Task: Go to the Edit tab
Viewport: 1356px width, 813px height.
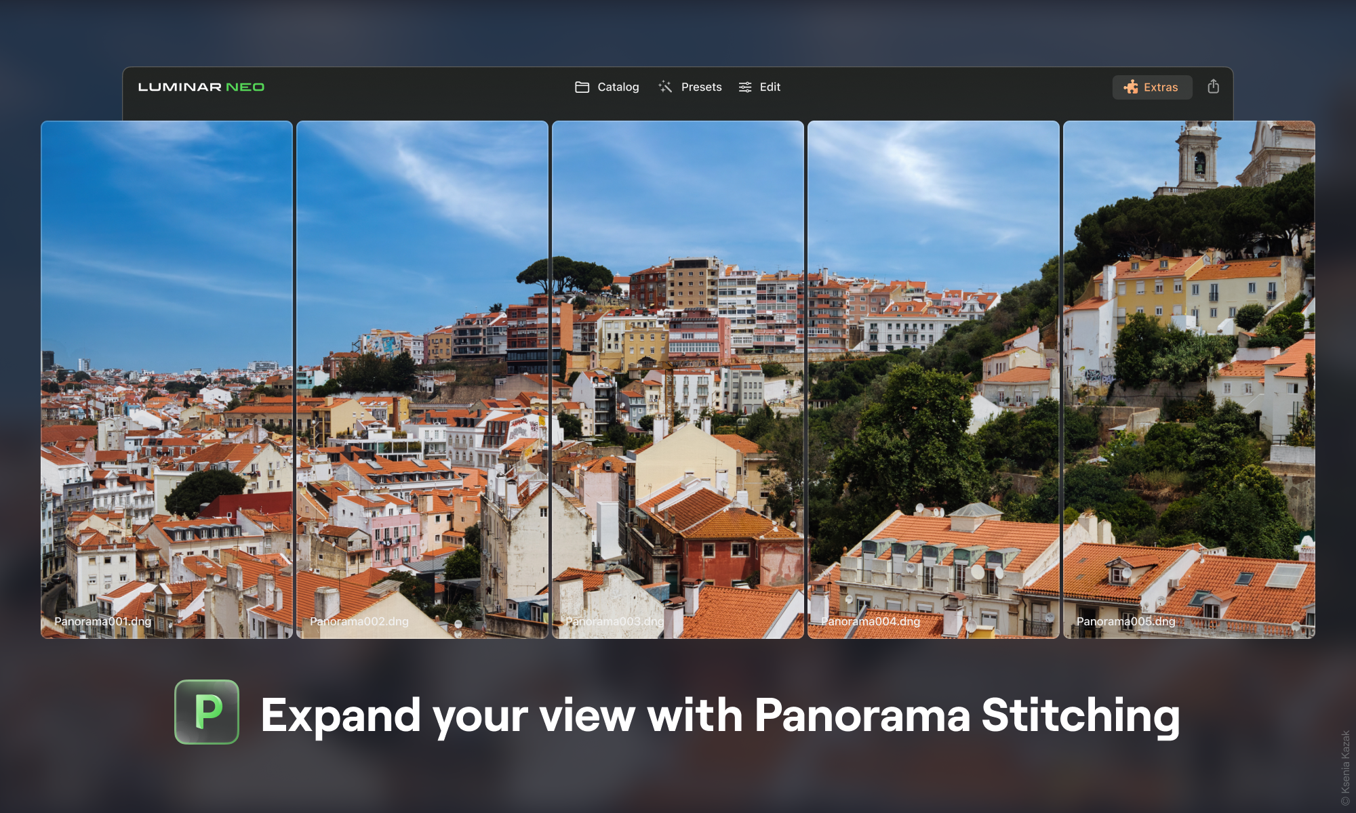Action: 770,87
